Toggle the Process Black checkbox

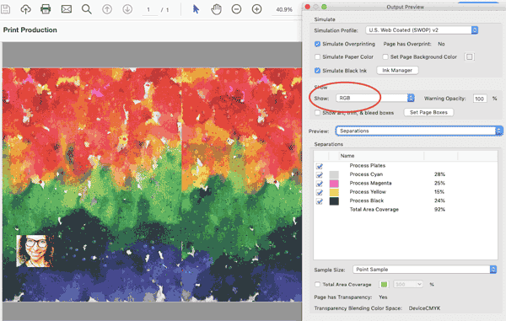[x=320, y=201]
